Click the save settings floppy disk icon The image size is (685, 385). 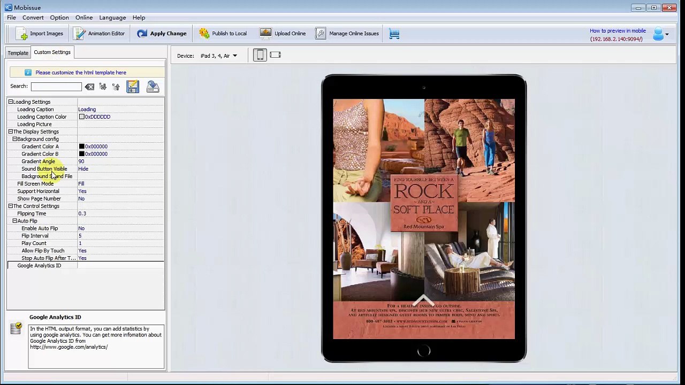click(133, 87)
